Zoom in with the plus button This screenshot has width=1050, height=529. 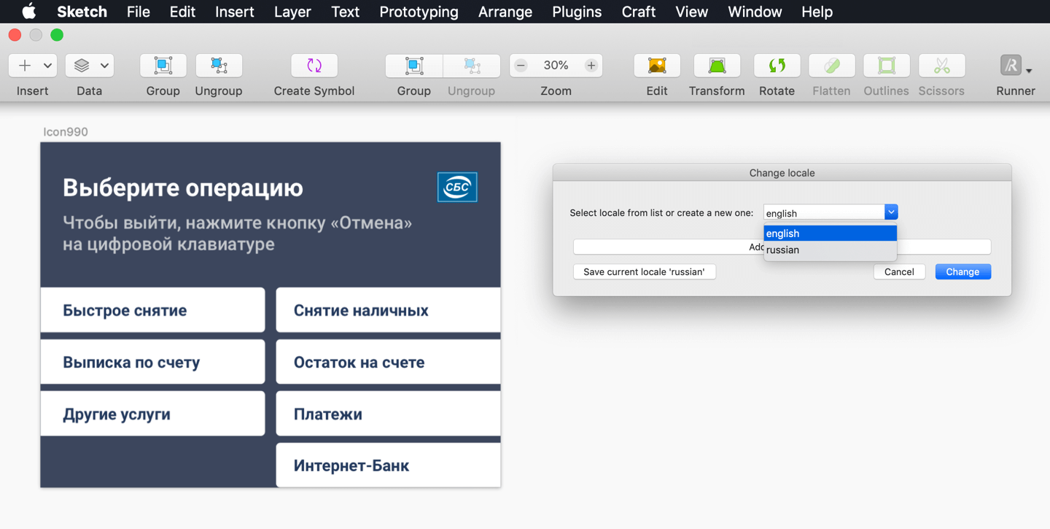591,66
